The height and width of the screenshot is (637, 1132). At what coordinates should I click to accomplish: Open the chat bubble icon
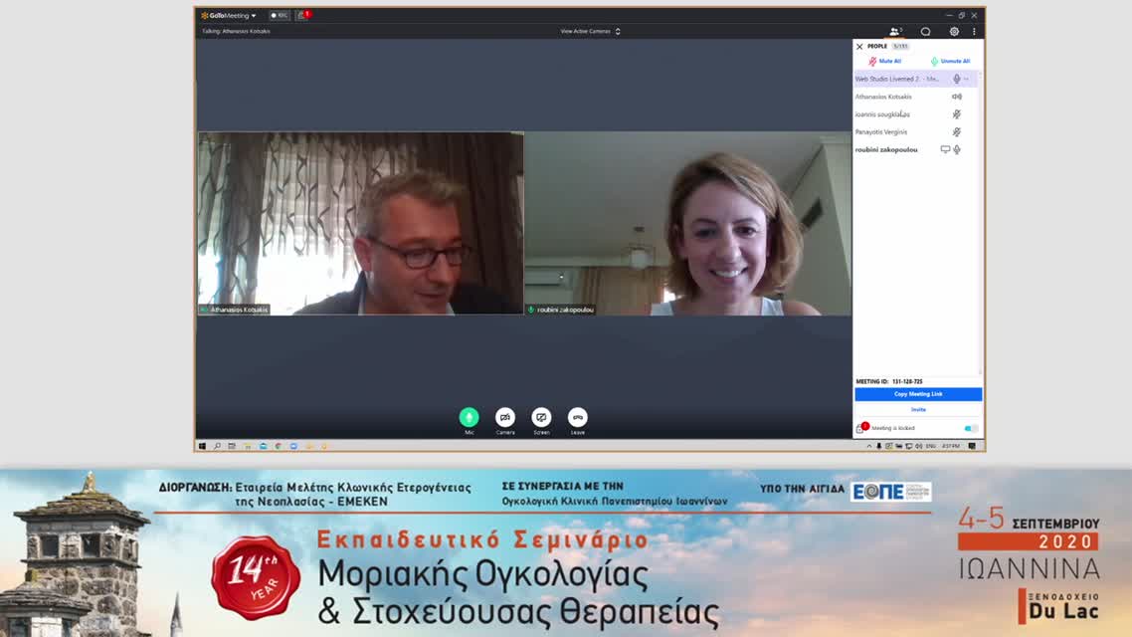pyautogui.click(x=925, y=31)
